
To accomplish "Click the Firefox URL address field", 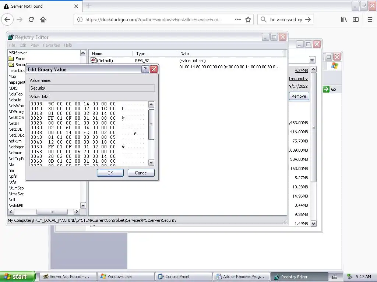I will pyautogui.click(x=153, y=20).
